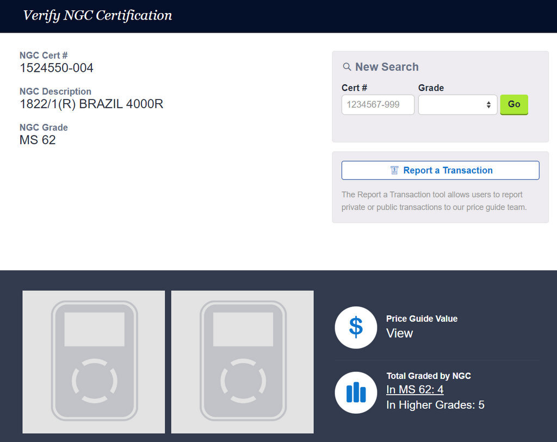557x442 pixels.
Task: Click the NGC Grade label
Action: click(44, 127)
